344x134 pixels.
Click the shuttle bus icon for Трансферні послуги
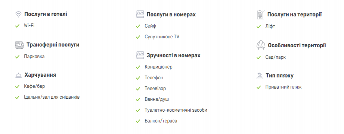[x=19, y=45]
